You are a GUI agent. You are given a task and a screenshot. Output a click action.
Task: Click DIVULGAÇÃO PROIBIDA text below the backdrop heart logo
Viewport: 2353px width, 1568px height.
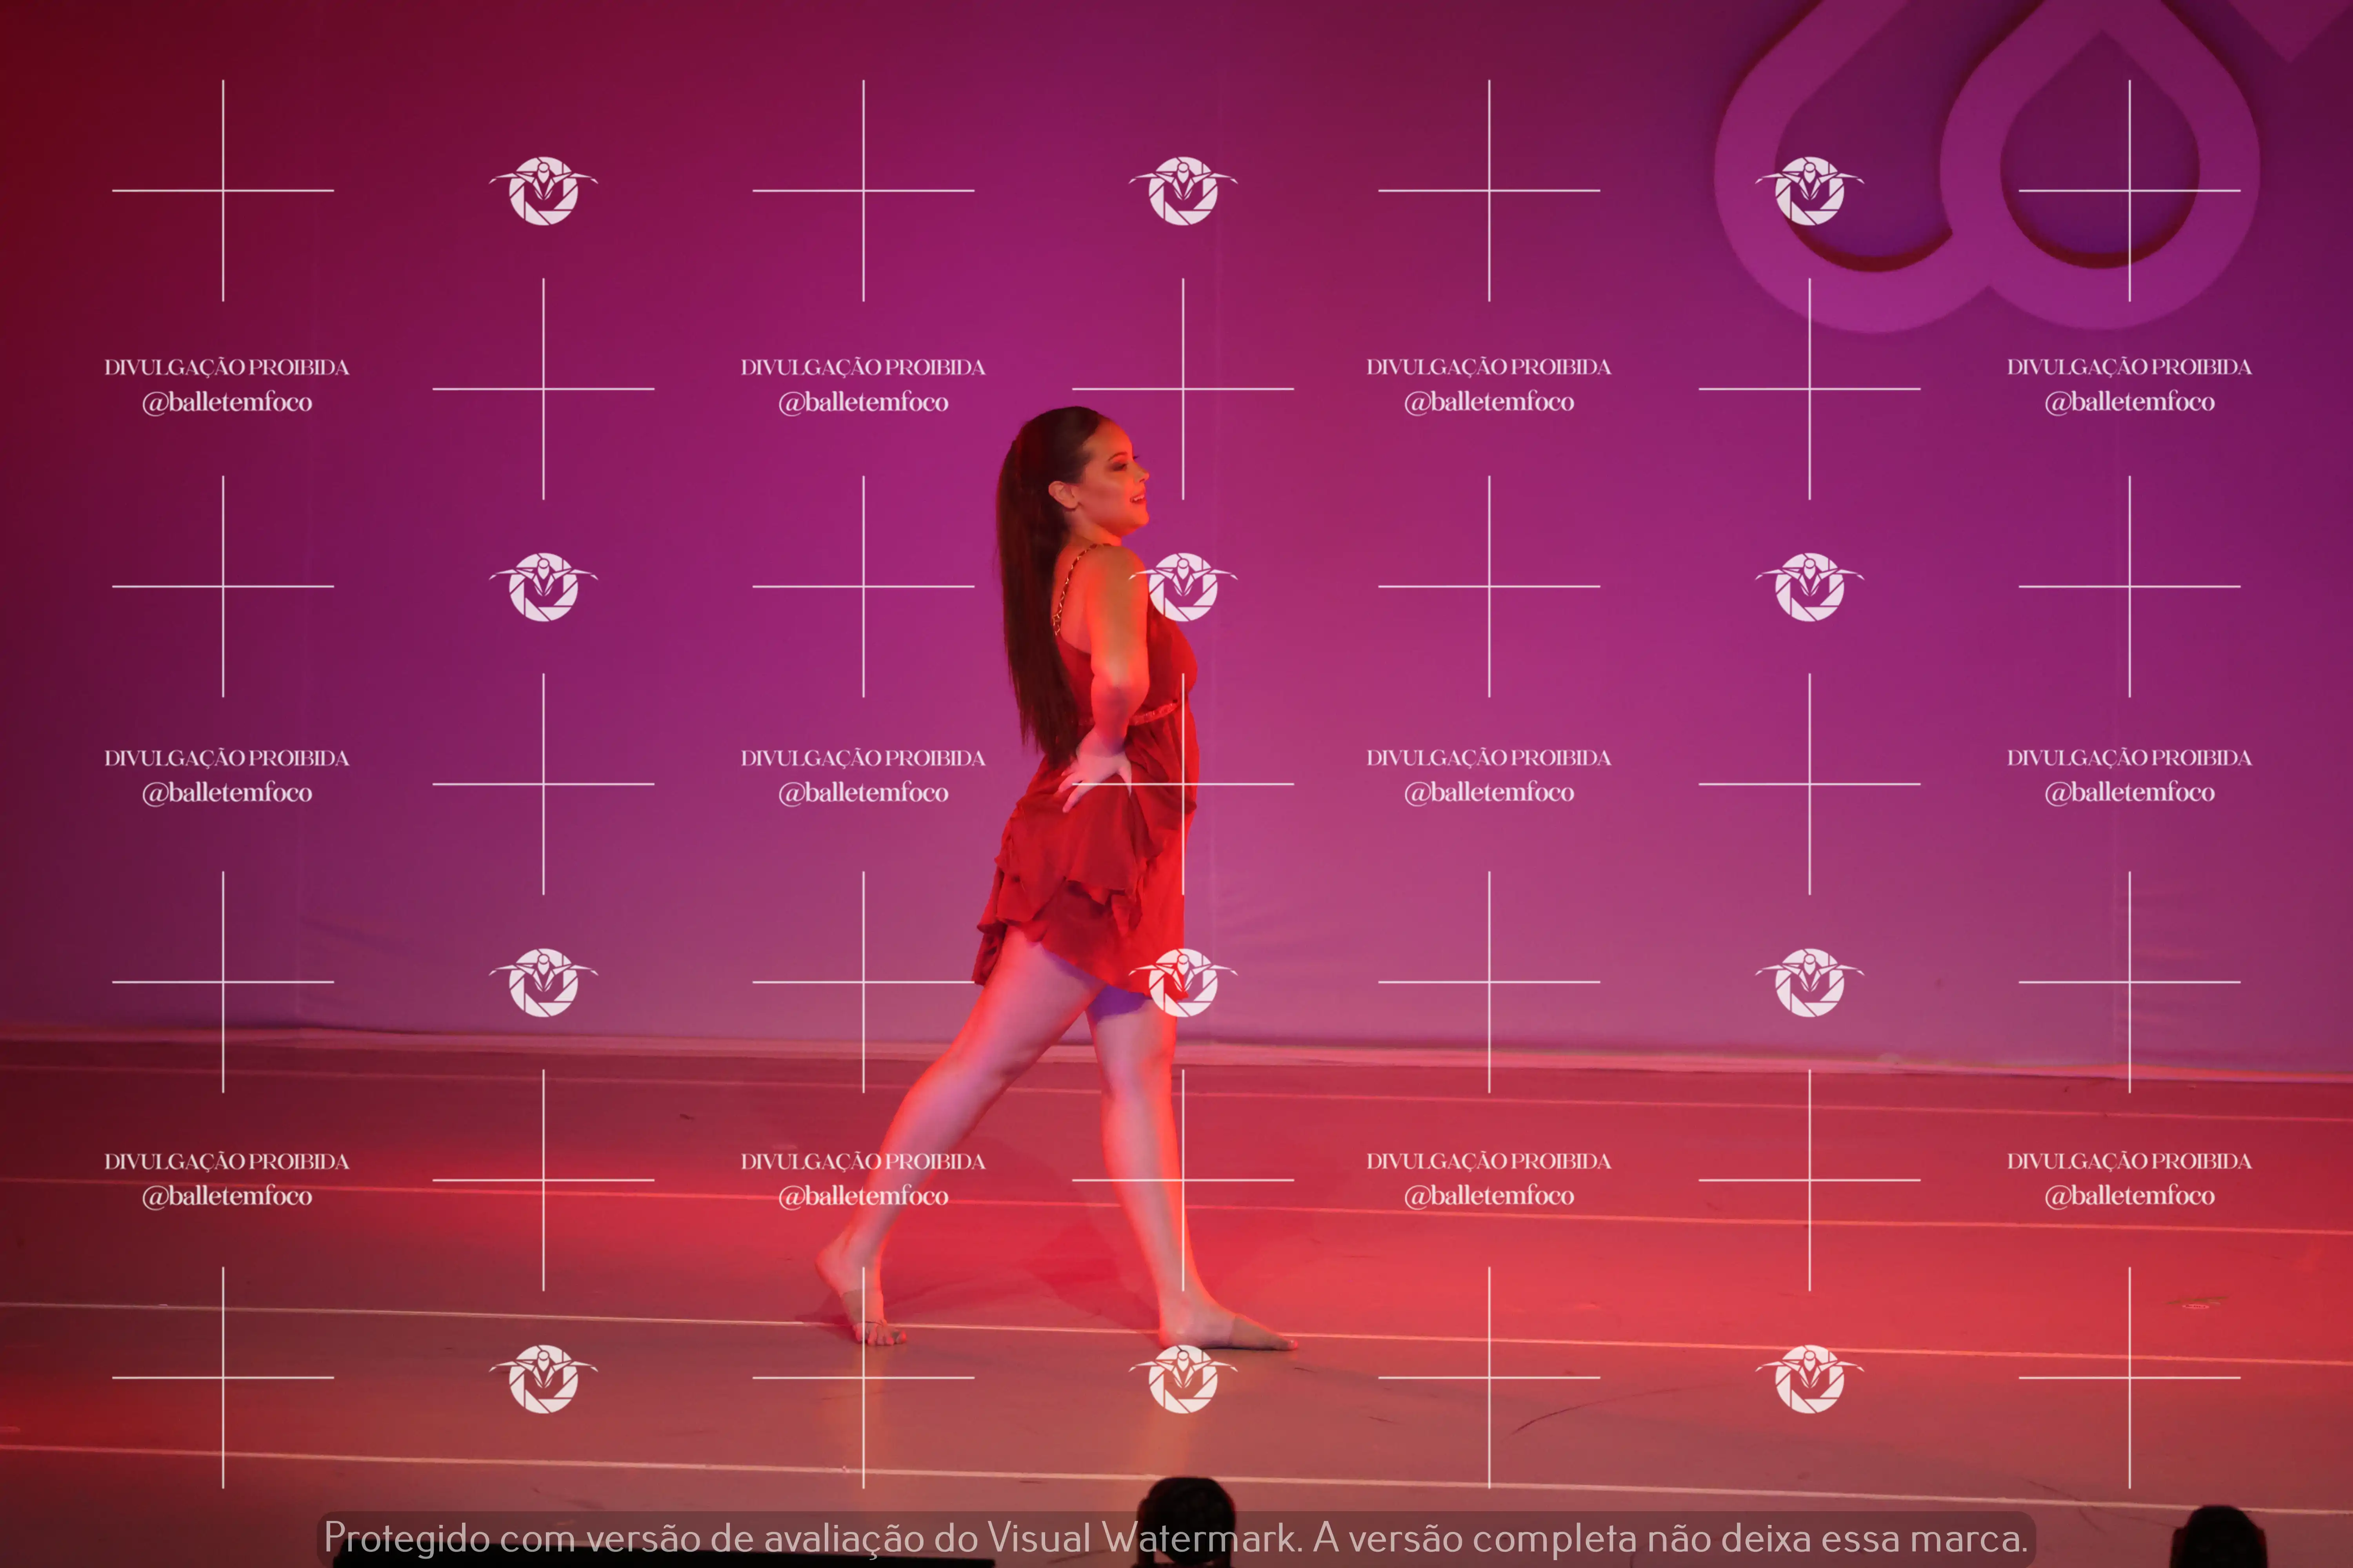pos(2129,367)
